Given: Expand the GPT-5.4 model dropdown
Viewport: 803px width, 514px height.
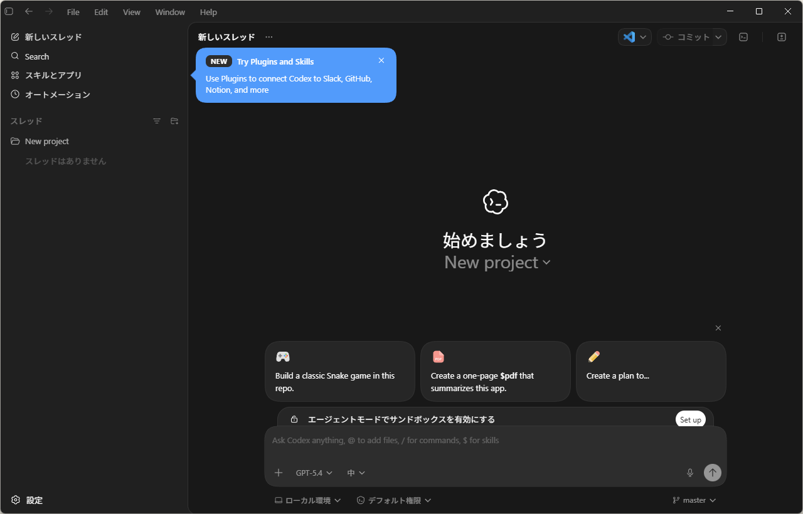Looking at the screenshot, I should (x=314, y=473).
